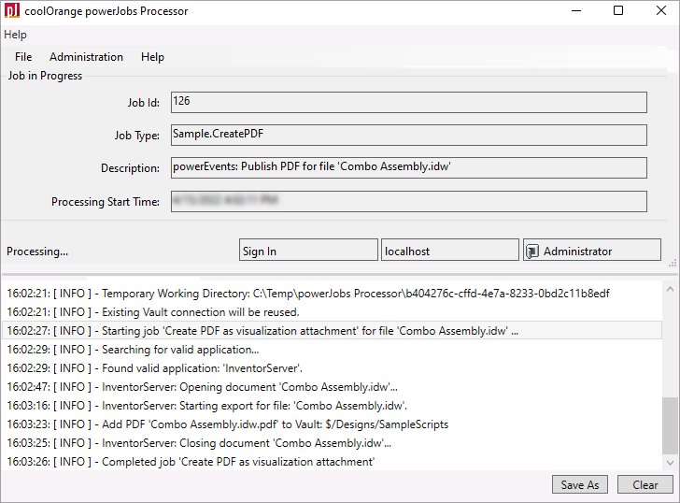Select log line 'InventorServer: Closing document'
The image size is (680, 503).
(x=333, y=442)
